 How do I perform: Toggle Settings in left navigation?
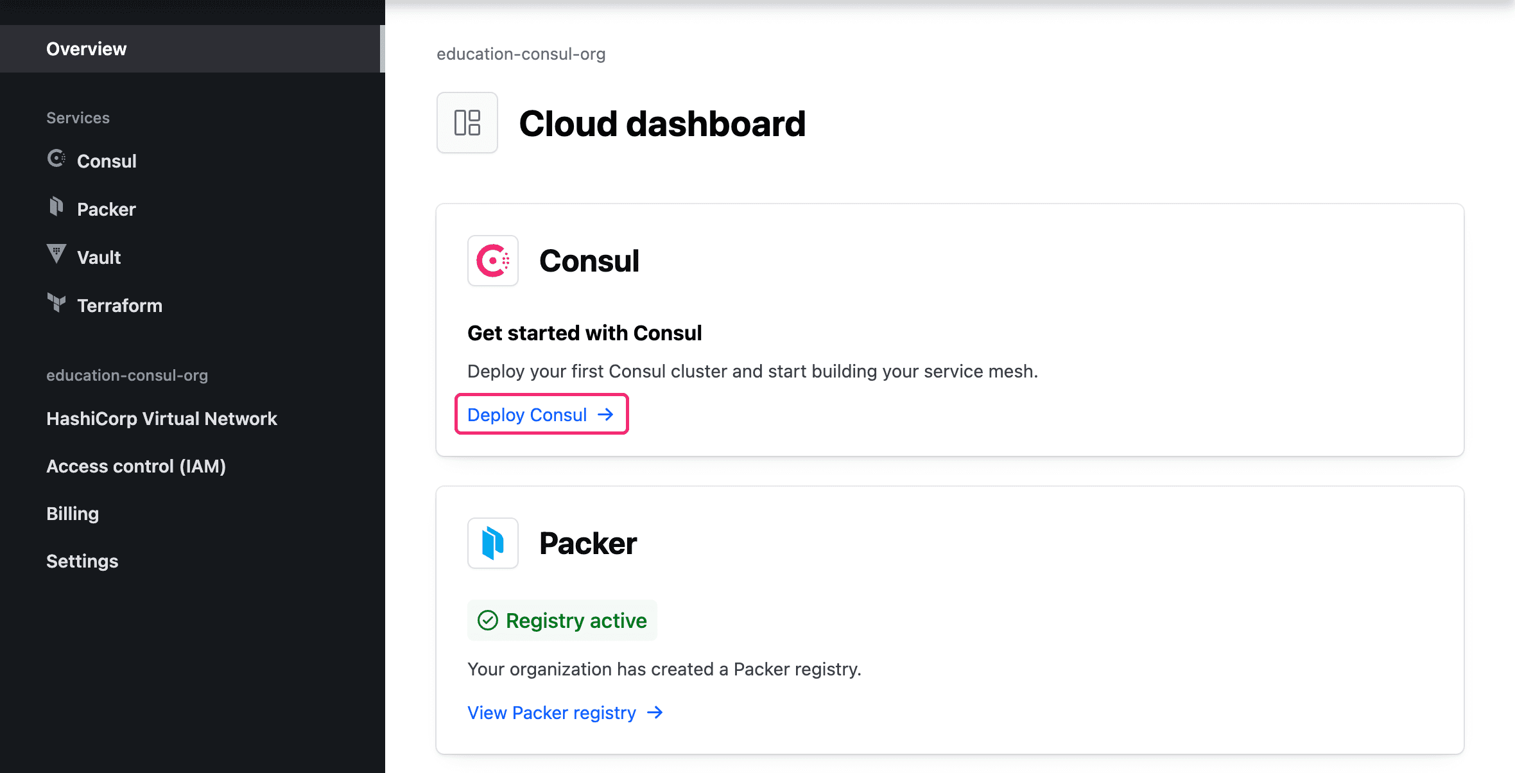click(83, 560)
